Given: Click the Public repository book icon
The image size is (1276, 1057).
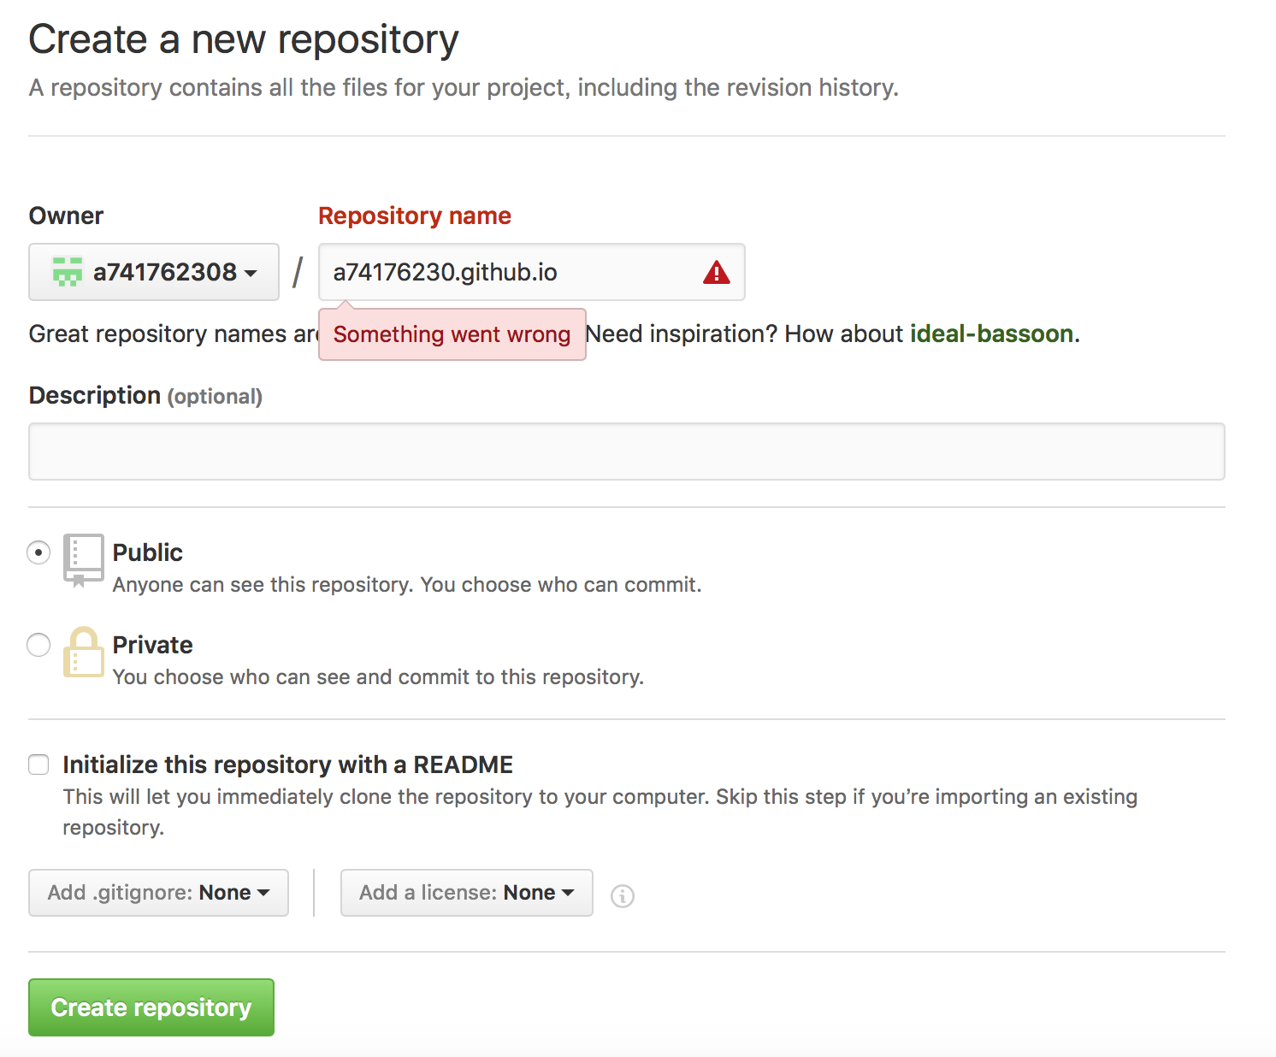Looking at the screenshot, I should point(83,559).
